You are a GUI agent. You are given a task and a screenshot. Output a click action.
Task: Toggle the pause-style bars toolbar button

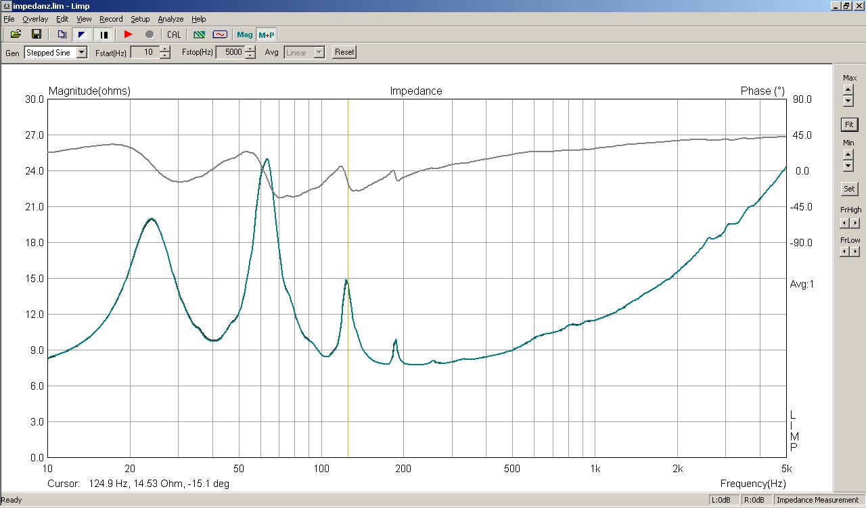(104, 34)
